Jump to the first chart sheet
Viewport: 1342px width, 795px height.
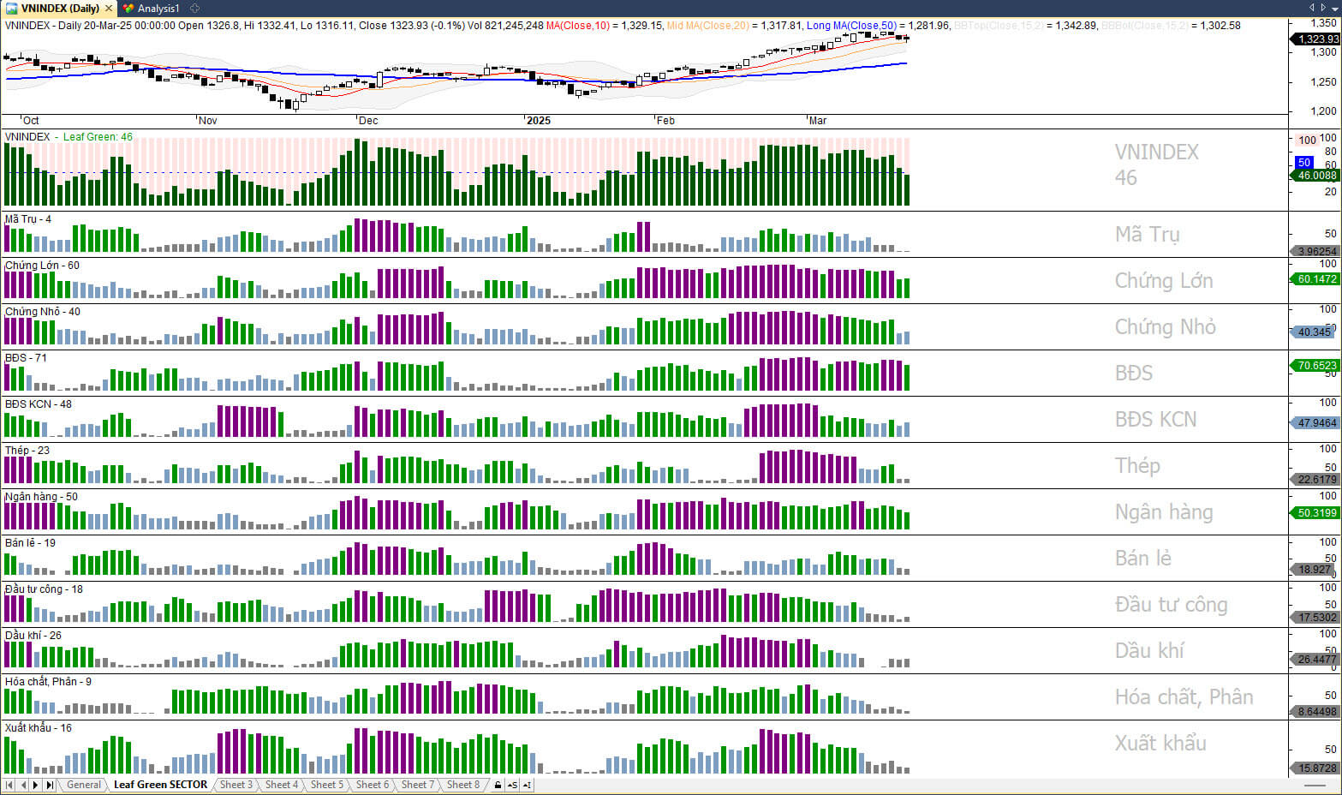click(x=9, y=785)
